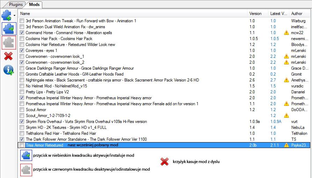
Task: Click version 2.0b in Triss Armor row
Action: tap(253, 145)
